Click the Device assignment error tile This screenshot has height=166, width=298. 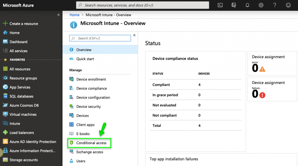click(272, 63)
